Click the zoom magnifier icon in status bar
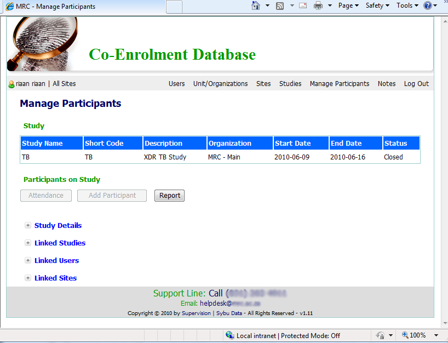The height and width of the screenshot is (343, 448). [x=405, y=335]
